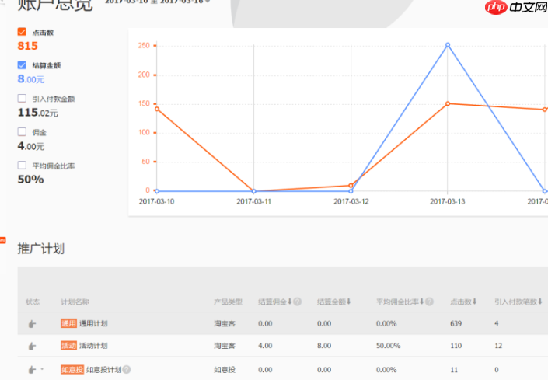Click the 815 clicks total value

click(28, 46)
